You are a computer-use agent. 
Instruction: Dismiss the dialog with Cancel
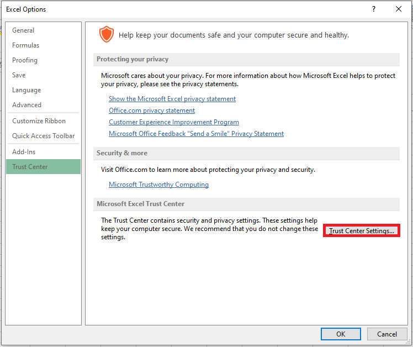pyautogui.click(x=387, y=334)
